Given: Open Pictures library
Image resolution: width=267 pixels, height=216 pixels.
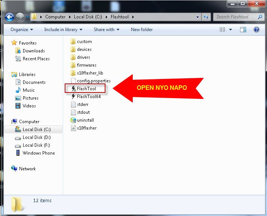Looking at the screenshot, I should 31,98.
